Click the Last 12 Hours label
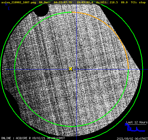Screen dimensions: 148x140 point(137,122)
